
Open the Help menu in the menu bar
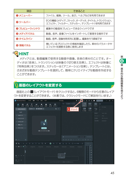[x=46, y=101]
